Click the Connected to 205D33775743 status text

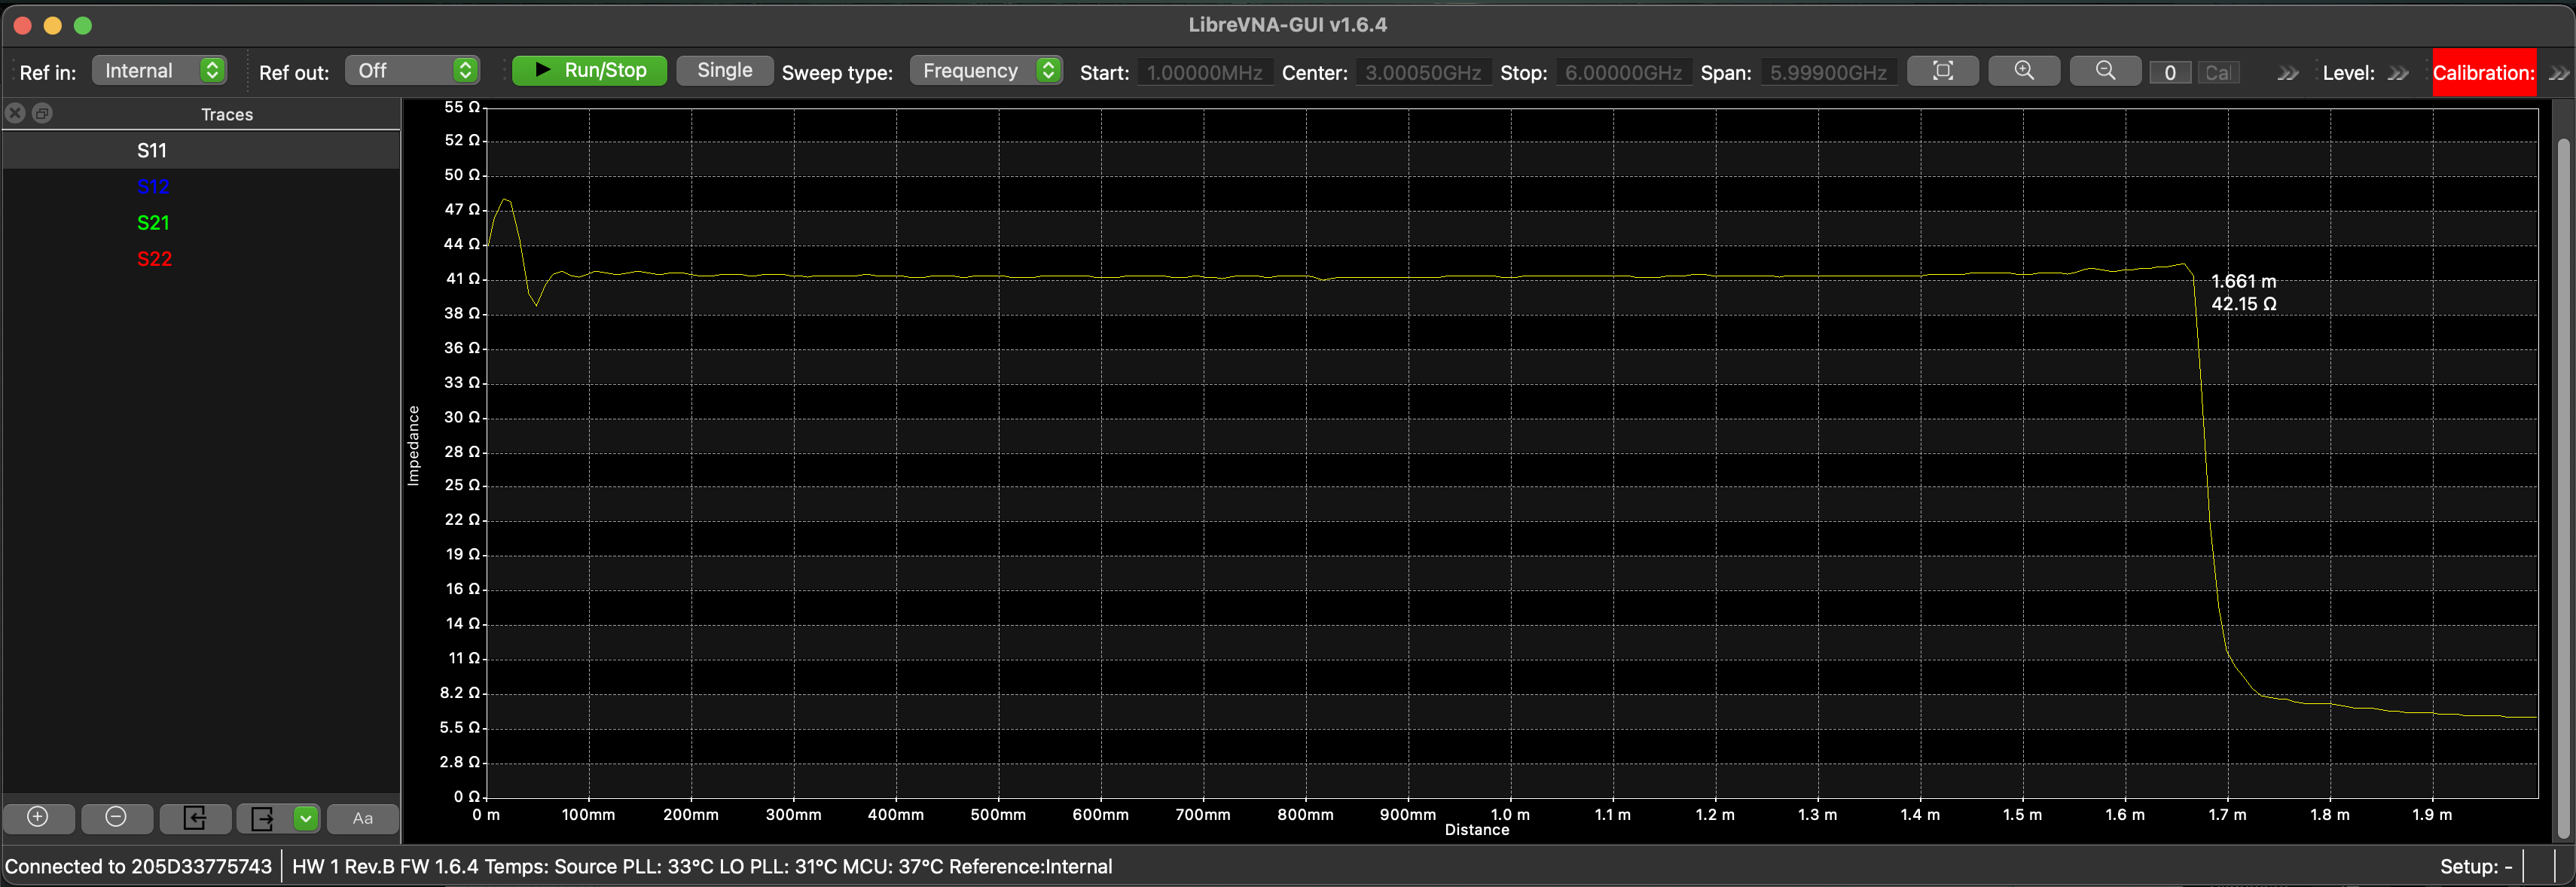click(139, 866)
